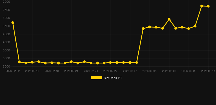Click the 2026-03-02 x-axis label

click(130, 71)
